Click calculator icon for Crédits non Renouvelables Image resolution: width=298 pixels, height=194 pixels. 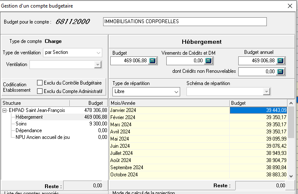coord(280,72)
